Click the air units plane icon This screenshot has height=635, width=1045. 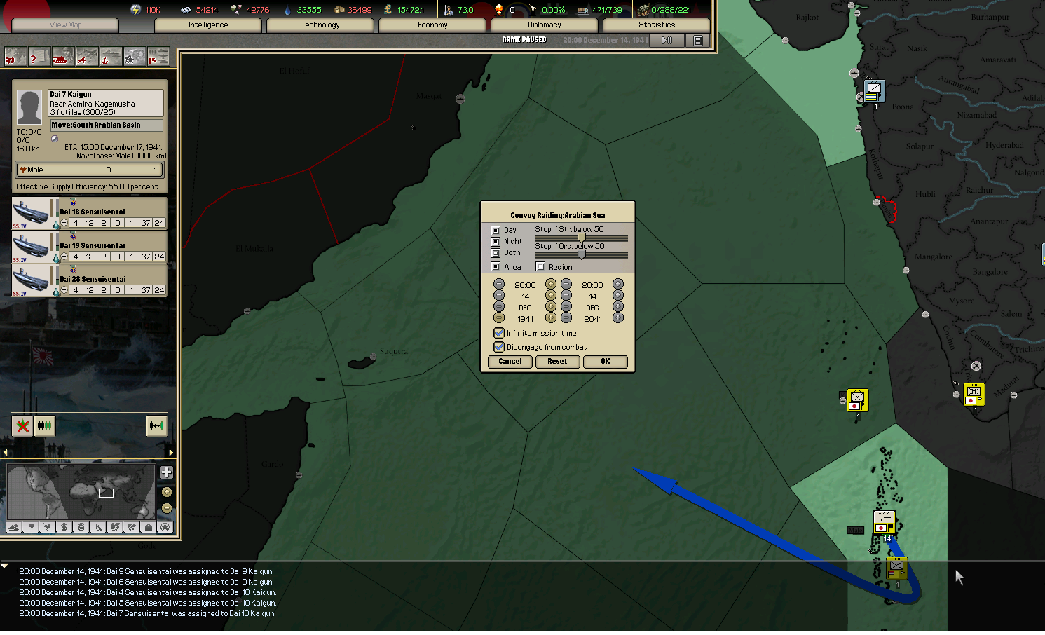[86, 57]
